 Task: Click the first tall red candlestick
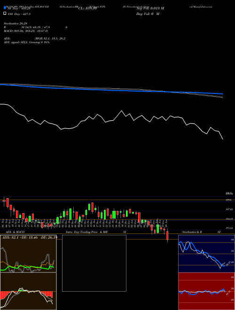pos(8,203)
